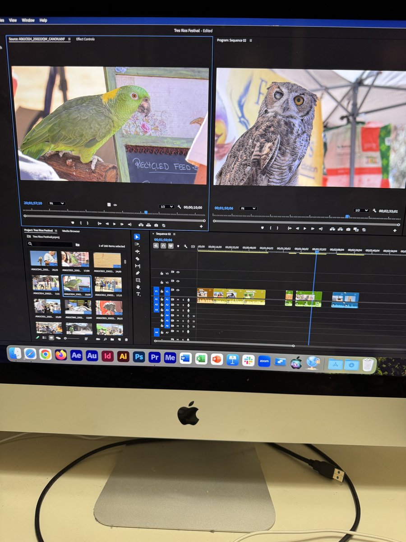Select the Razor tool
This screenshot has height=542, width=406.
(137, 258)
